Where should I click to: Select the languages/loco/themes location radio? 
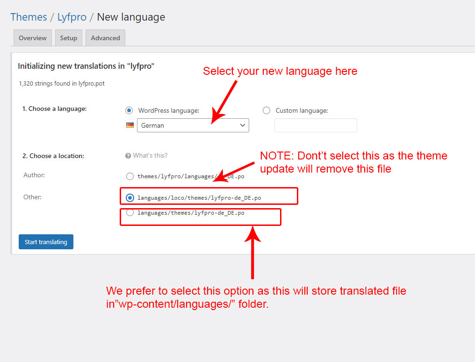pyautogui.click(x=130, y=198)
